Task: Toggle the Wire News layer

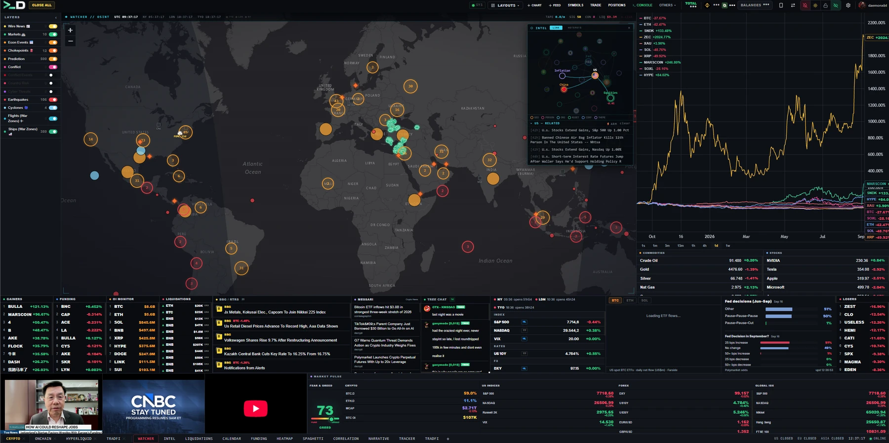Action: click(53, 26)
